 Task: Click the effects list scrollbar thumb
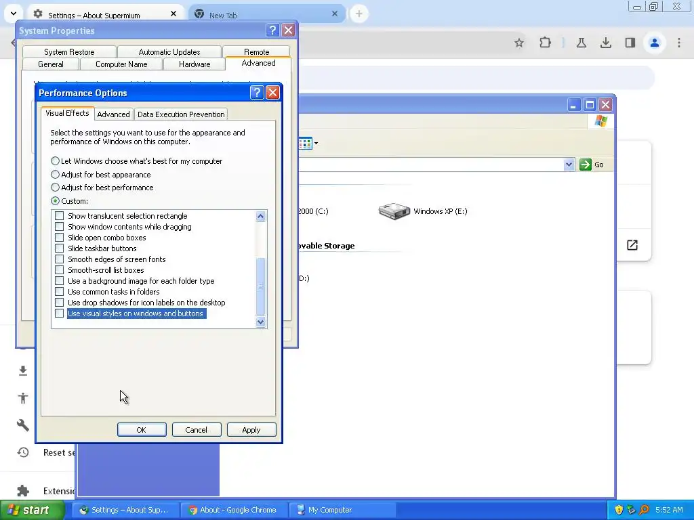pyautogui.click(x=261, y=286)
